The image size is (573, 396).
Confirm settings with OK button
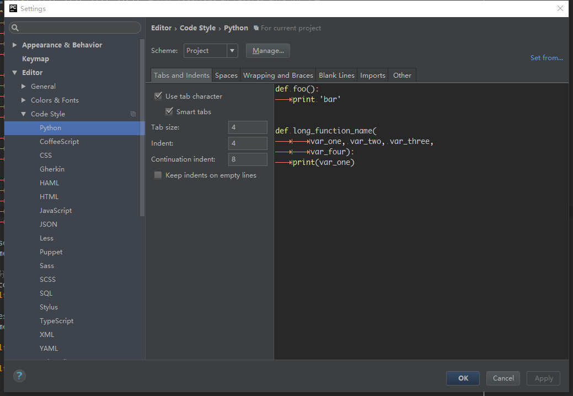(463, 378)
